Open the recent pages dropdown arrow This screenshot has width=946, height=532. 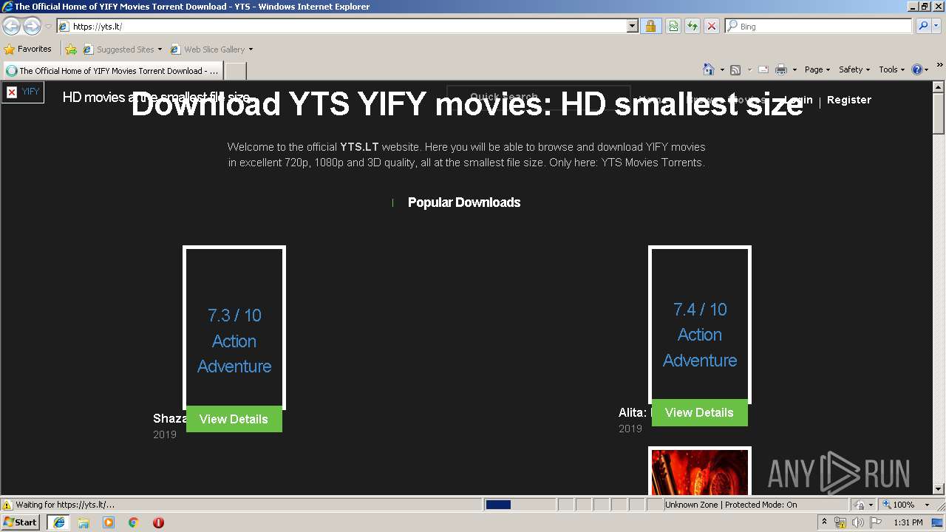click(48, 27)
